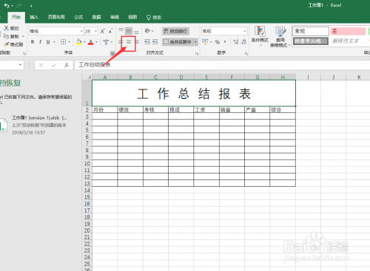This screenshot has height=271, width=370.
Task: Toggle Bold formatting
Action: (33, 42)
